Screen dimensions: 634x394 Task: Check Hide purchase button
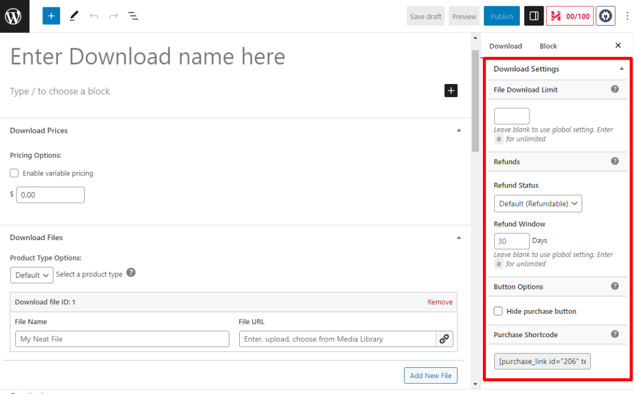coord(498,311)
